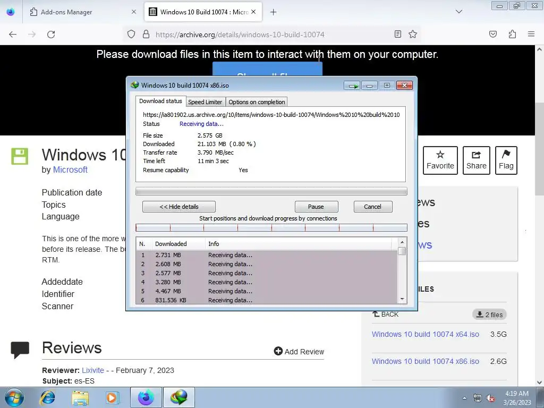Share this archive item

pyautogui.click(x=477, y=160)
